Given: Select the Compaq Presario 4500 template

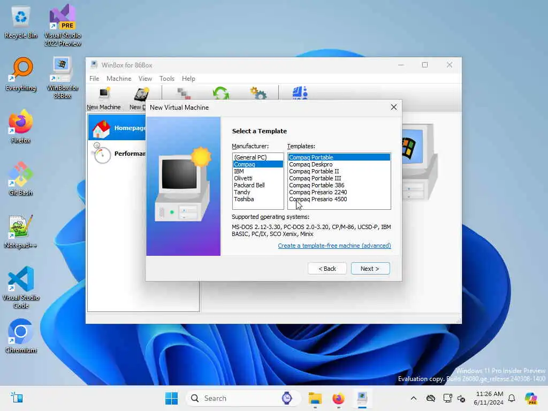Looking at the screenshot, I should tap(339, 199).
